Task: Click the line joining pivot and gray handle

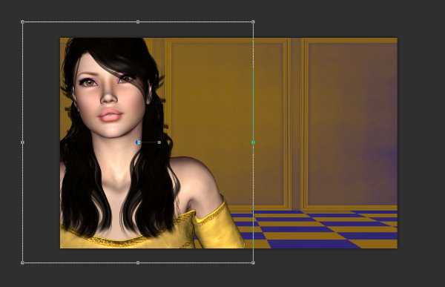Action: coord(149,142)
